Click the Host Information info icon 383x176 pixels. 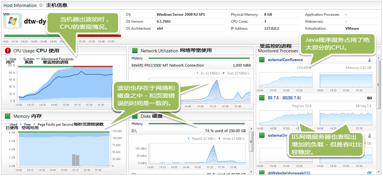pyautogui.click(x=41, y=6)
